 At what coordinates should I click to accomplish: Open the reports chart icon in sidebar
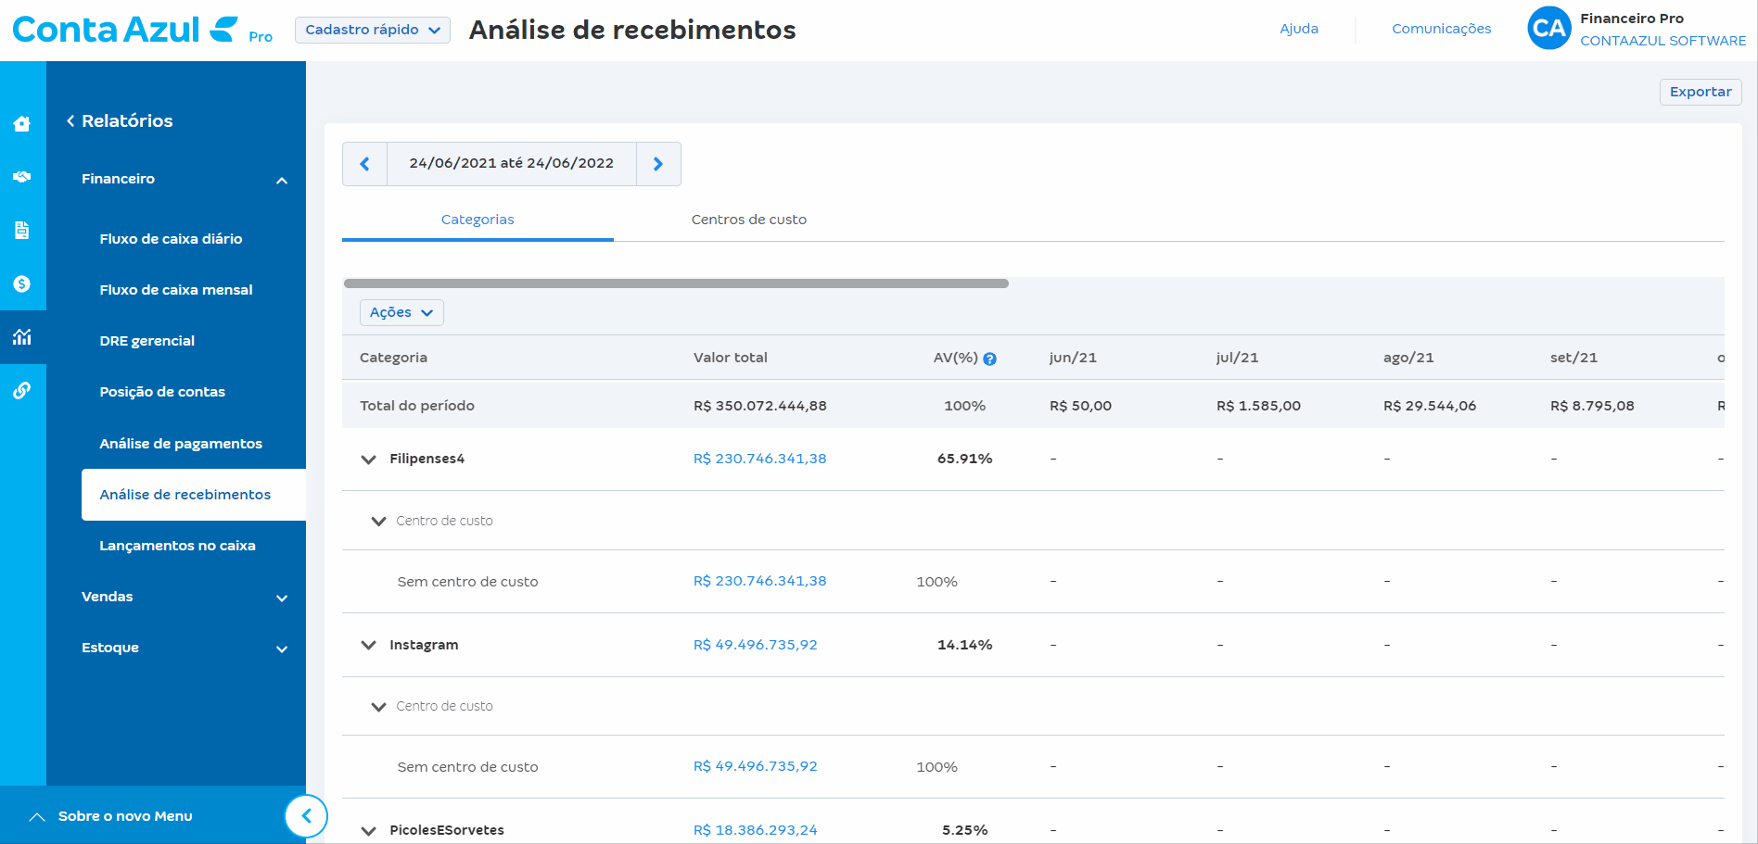click(x=22, y=337)
